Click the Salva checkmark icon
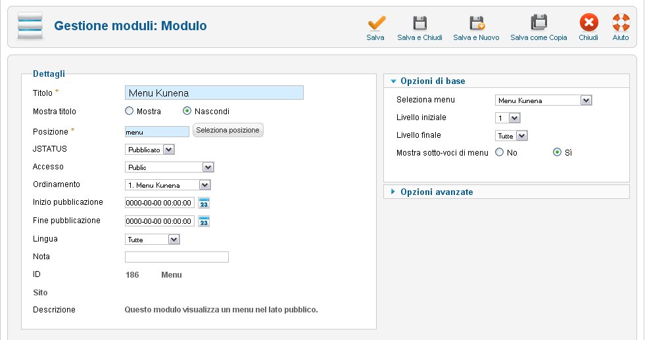645x340 pixels. (x=375, y=24)
